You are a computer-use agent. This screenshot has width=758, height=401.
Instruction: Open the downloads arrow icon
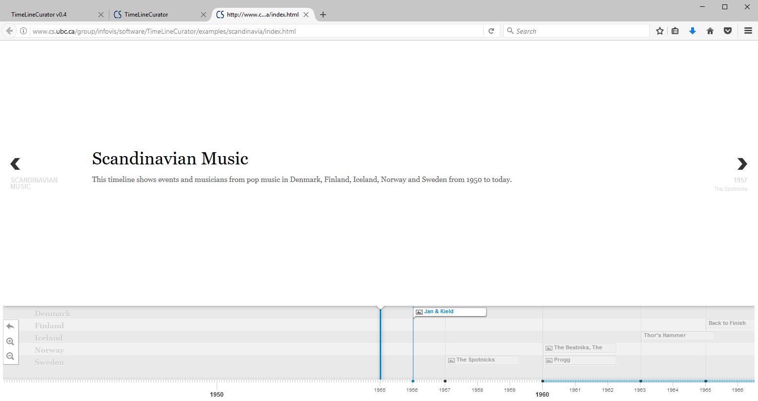692,31
